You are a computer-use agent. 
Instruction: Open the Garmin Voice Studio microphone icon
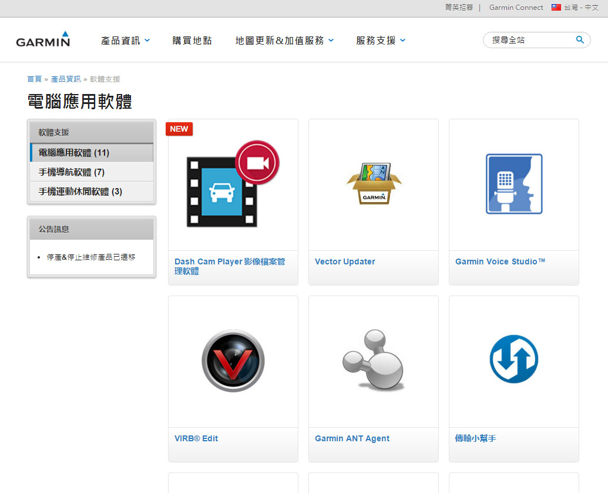(x=514, y=183)
